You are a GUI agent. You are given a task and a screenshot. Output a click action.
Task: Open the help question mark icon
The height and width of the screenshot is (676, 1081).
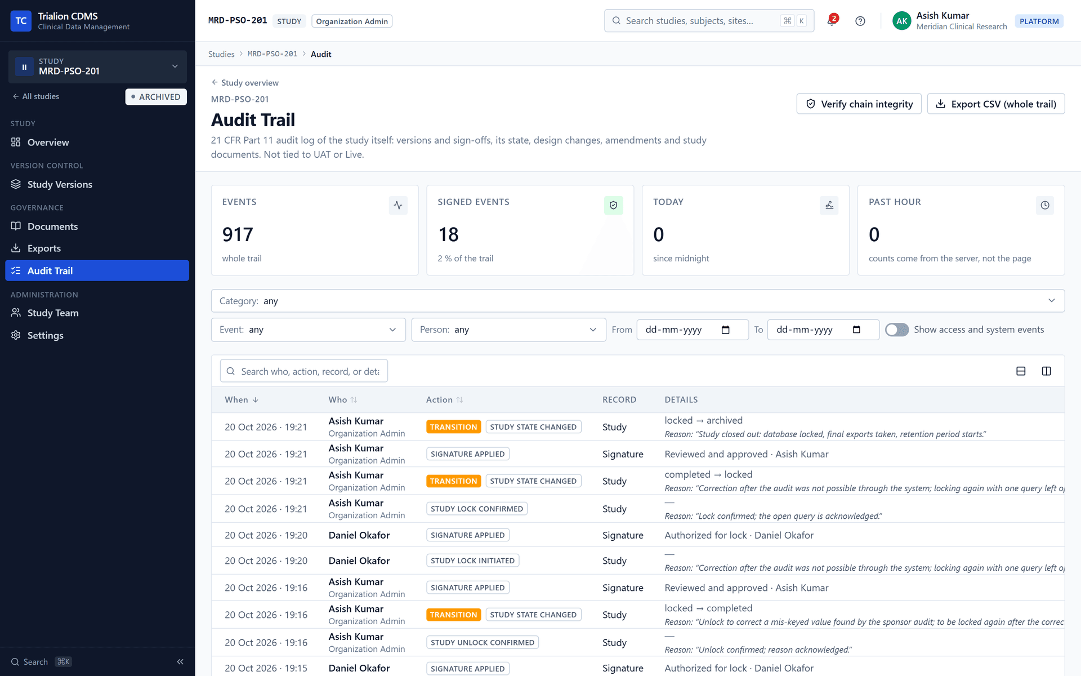860,21
